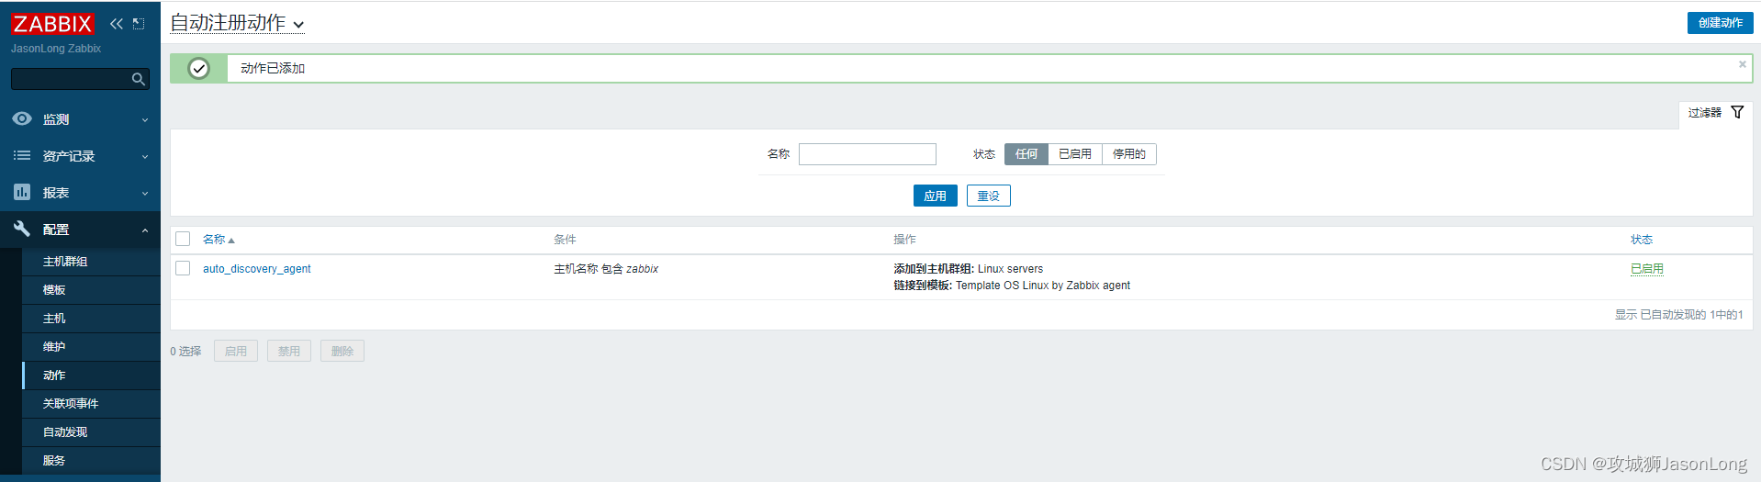Click the 显示 已自动发现的 1中的1 text
1761x482 pixels.
1678,315
